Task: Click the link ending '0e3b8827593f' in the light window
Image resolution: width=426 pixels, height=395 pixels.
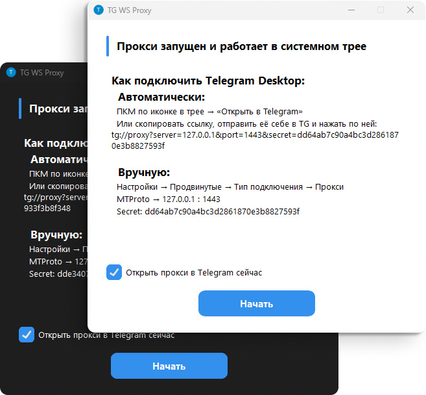Action: coord(138,146)
